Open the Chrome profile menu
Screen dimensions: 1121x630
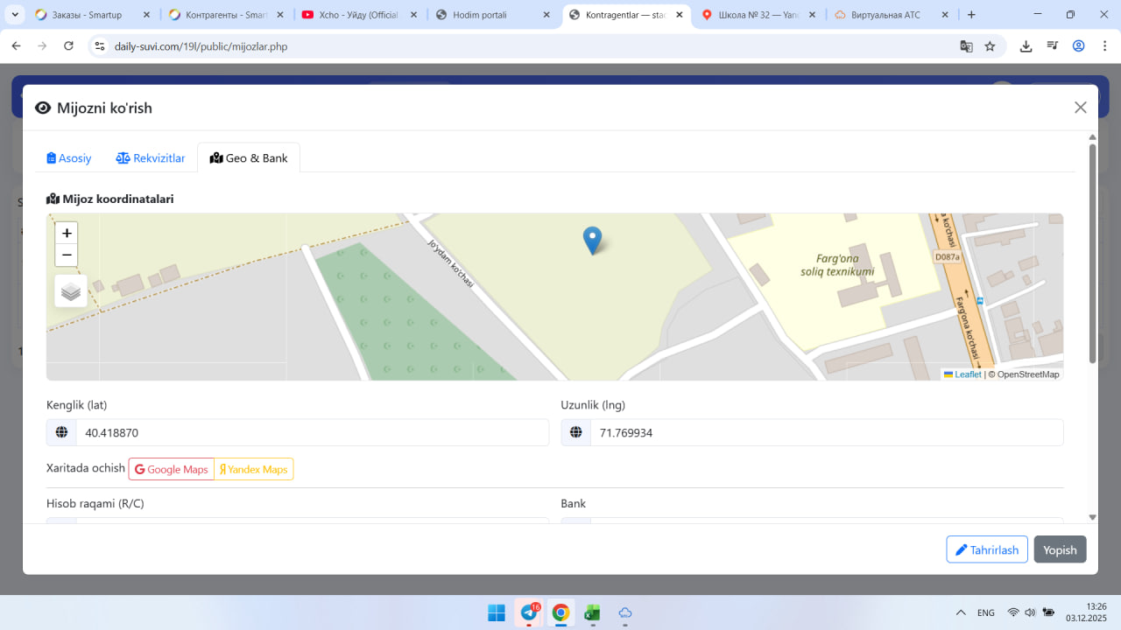(1079, 46)
